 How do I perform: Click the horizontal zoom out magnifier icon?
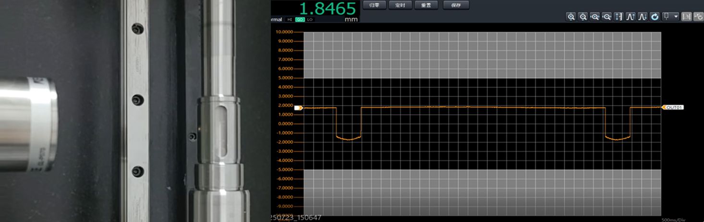(x=607, y=17)
